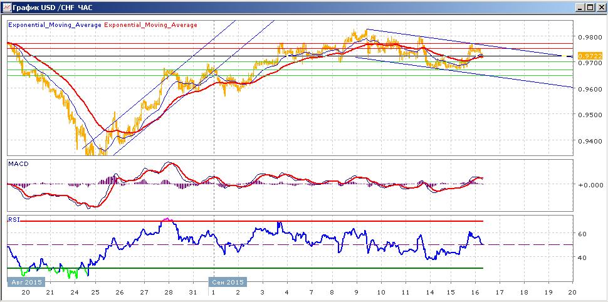Click the График USD/CHF ЧАС window title
Viewport: 608px width, 302px height.
coord(53,8)
